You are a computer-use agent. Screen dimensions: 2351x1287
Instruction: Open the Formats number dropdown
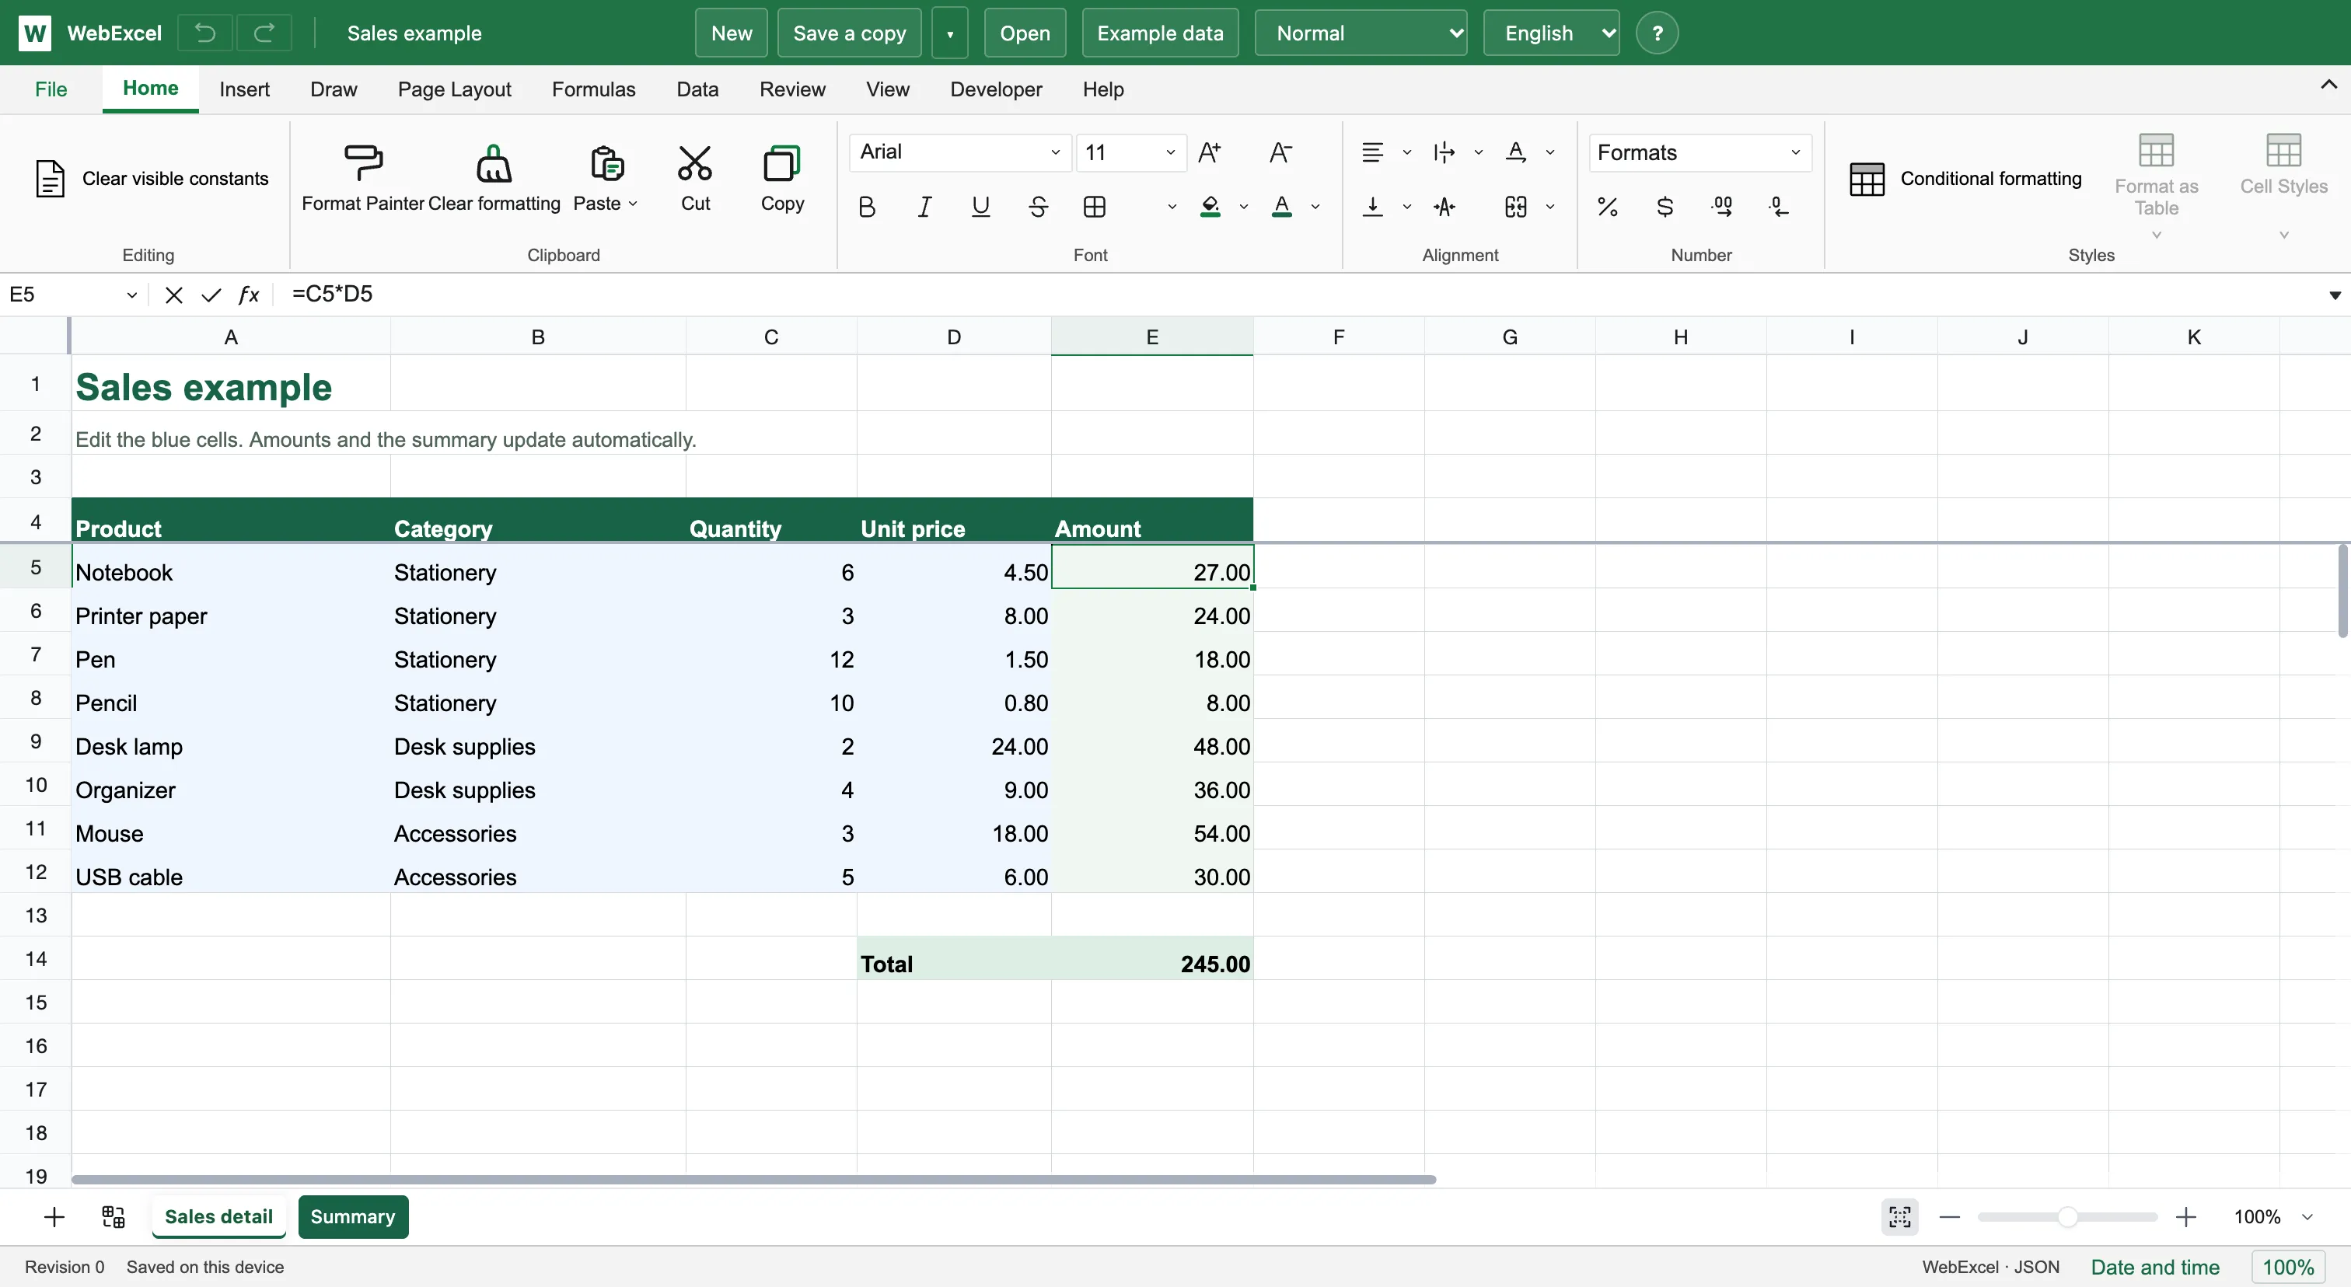pos(1699,152)
